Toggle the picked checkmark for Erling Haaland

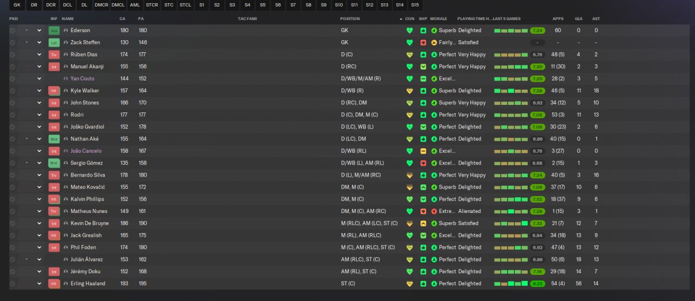click(12, 283)
